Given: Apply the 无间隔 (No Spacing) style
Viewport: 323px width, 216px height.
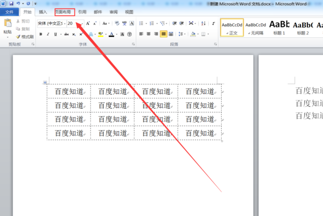Looking at the screenshot, I should pos(256,27).
